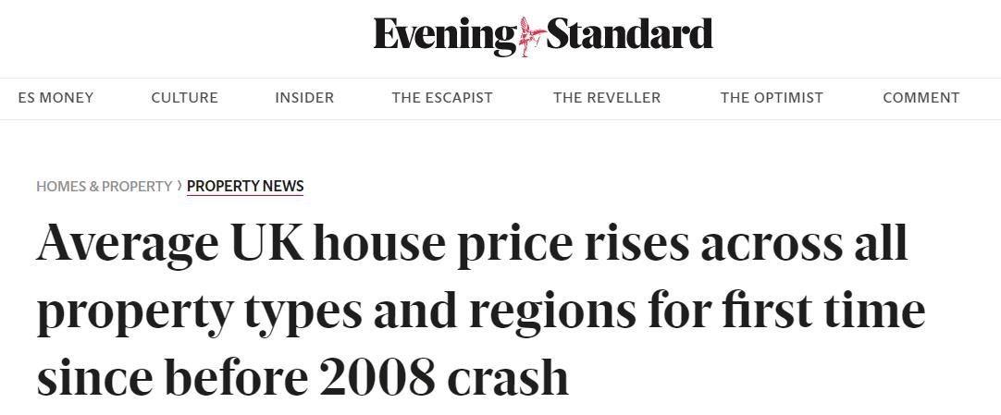This screenshot has width=1001, height=415.
Task: Click the words first time in the headline
Action: [x=823, y=310]
